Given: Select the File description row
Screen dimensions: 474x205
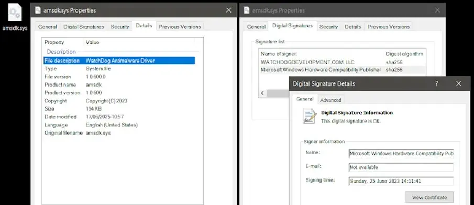Looking at the screenshot, I should [119, 61].
